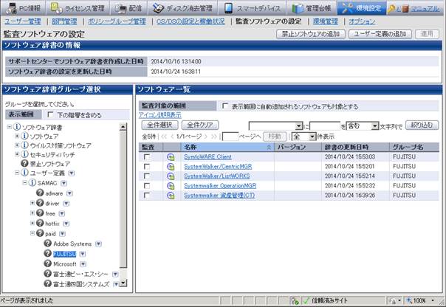Open dropdown arrow beside FUJITSU node
Viewport: 446px width, 307px height.
click(x=83, y=254)
